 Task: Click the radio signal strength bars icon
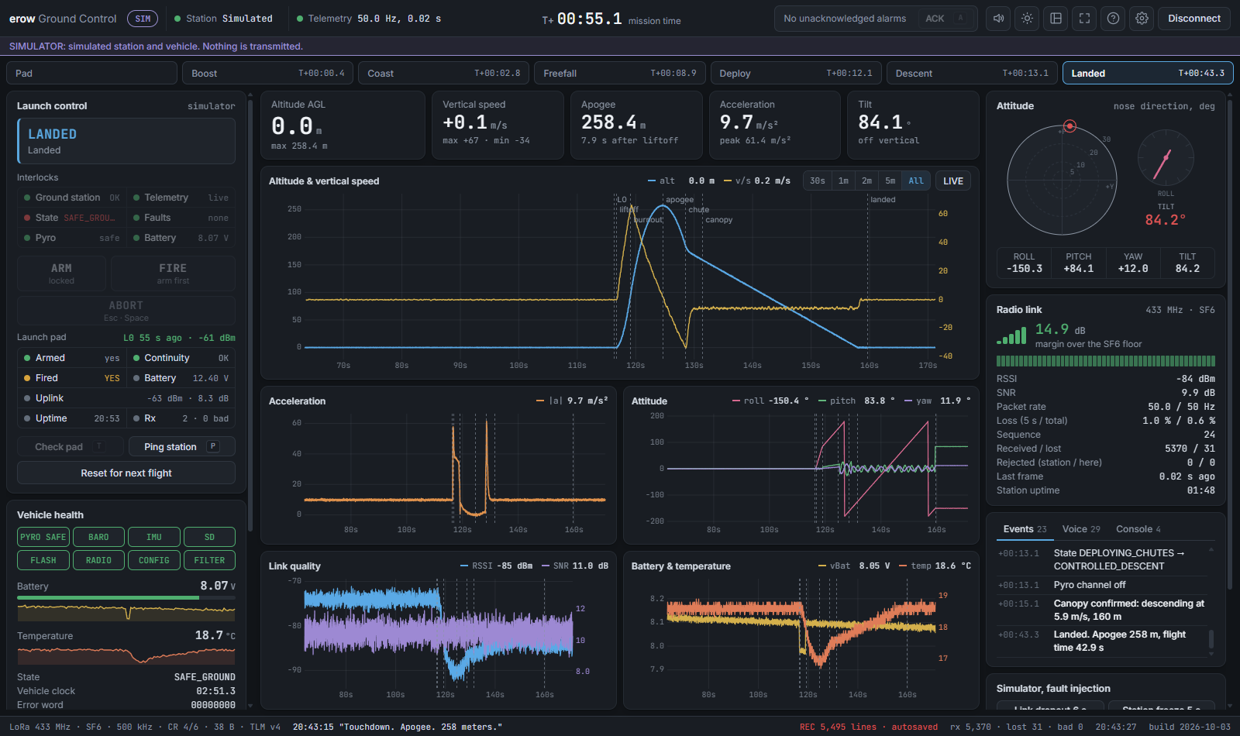coord(1011,336)
